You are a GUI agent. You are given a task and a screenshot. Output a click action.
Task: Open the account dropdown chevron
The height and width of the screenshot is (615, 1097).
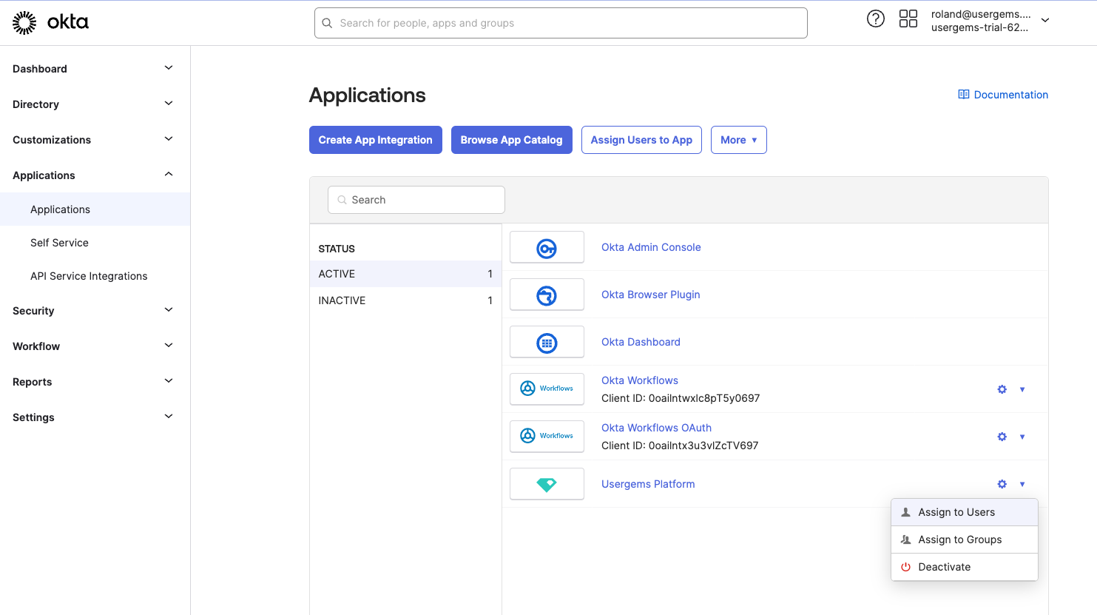(1045, 21)
